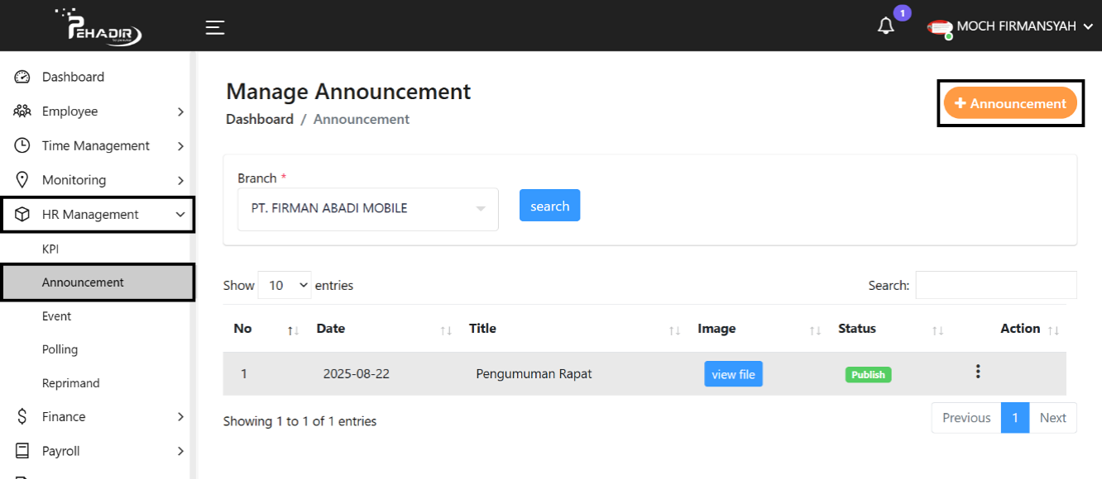Change the Show entries count dropdown

coord(285,285)
